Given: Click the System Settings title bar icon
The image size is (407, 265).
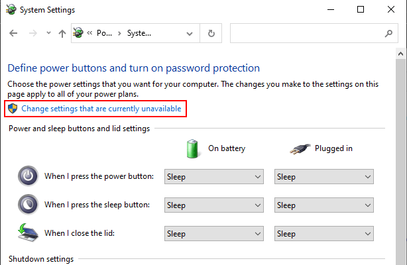Looking at the screenshot, I should tap(11, 9).
